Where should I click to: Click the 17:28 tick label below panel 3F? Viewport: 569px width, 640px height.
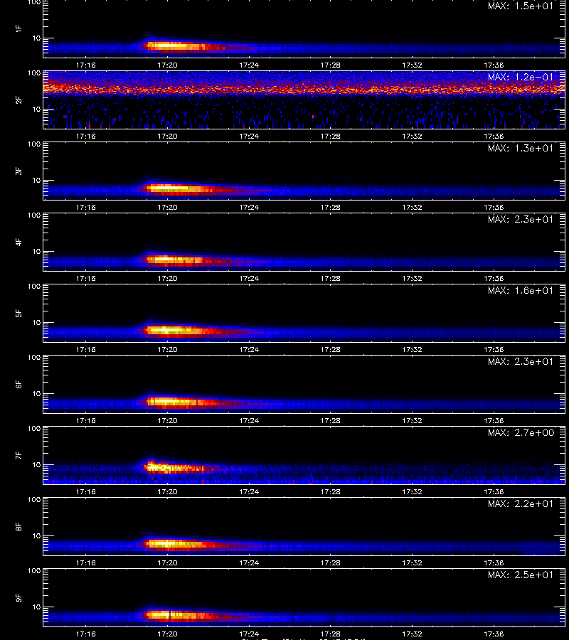click(331, 207)
